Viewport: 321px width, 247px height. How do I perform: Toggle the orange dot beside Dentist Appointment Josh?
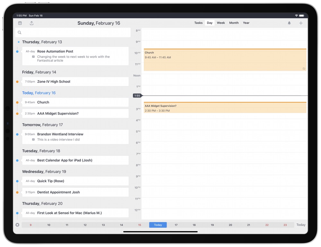tap(17, 192)
